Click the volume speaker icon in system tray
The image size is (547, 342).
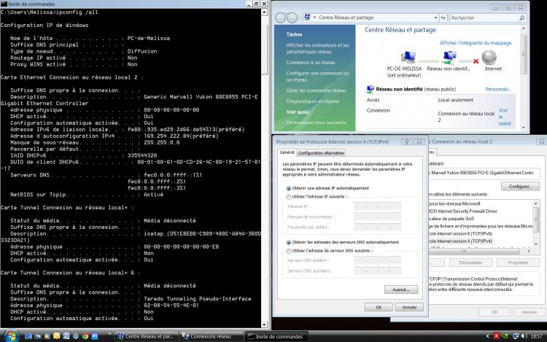coord(523,336)
